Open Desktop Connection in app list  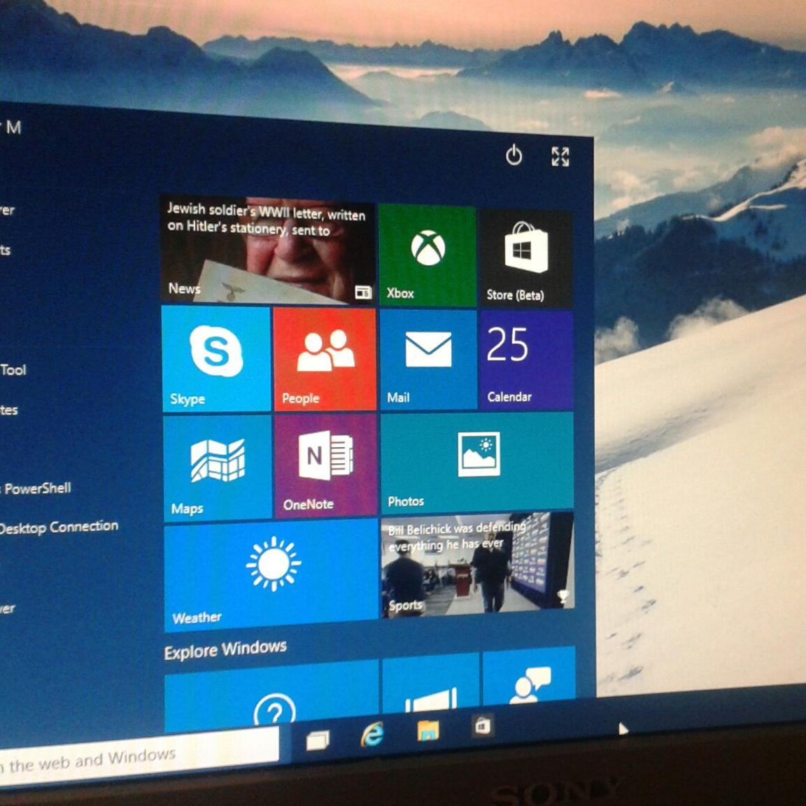[x=59, y=528]
